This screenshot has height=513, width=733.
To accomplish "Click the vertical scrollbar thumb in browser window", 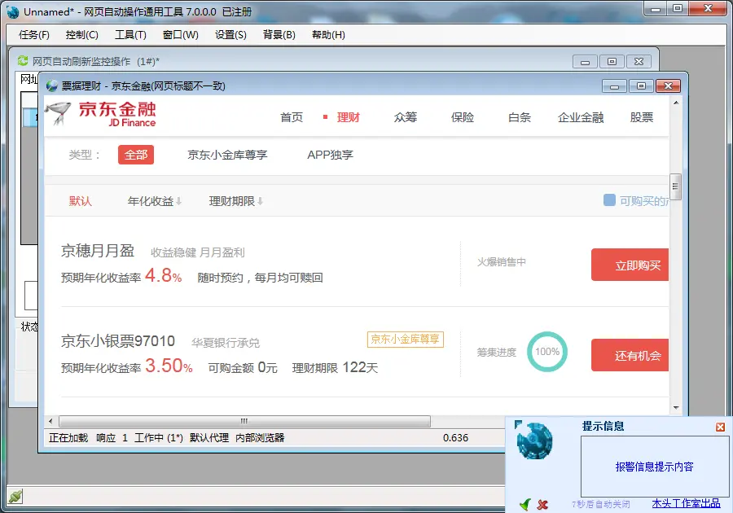I will point(675,186).
